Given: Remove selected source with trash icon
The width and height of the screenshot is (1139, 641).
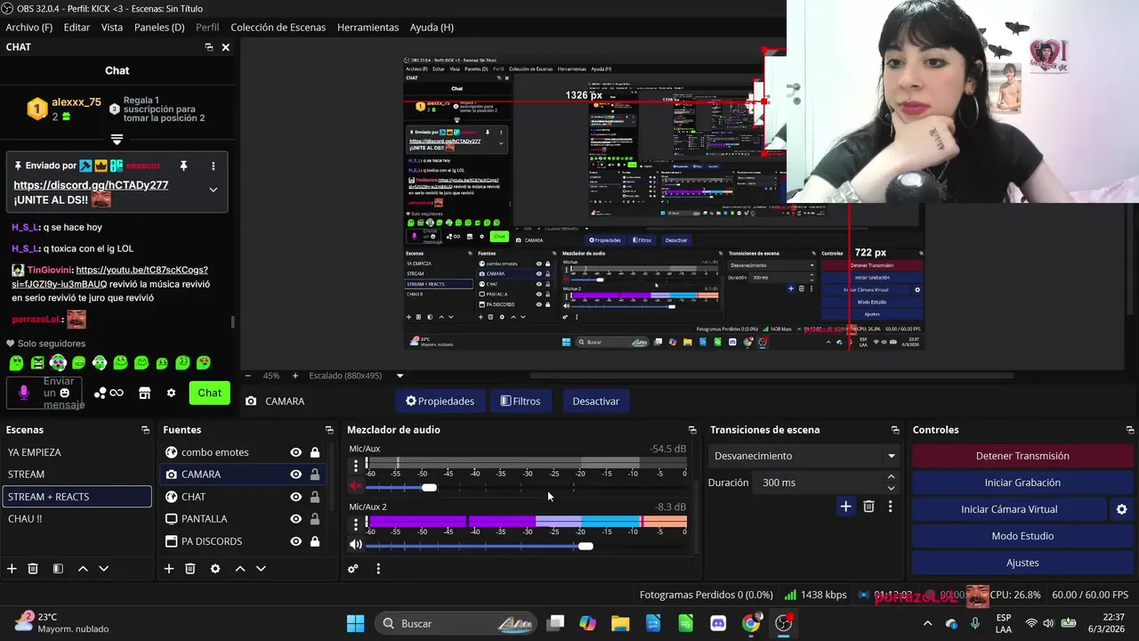Looking at the screenshot, I should pyautogui.click(x=190, y=568).
